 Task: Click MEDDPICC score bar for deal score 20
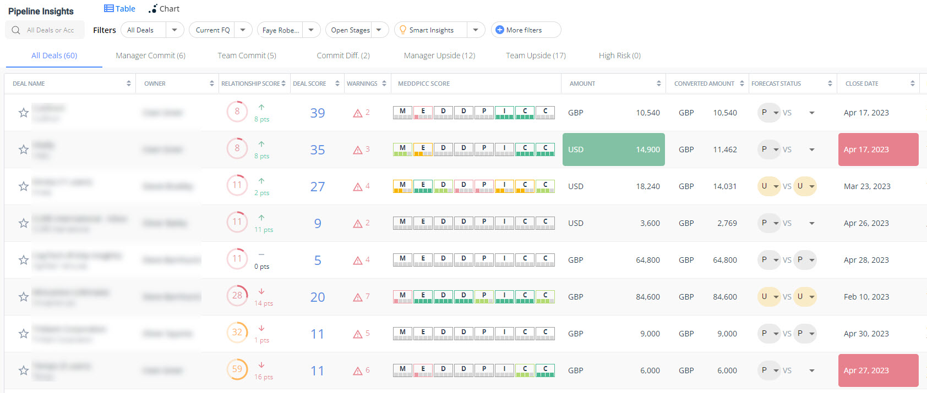[474, 297]
